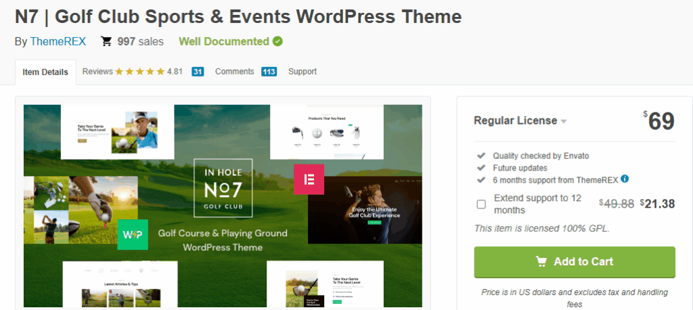Open the ThemeREX author link

58,41
